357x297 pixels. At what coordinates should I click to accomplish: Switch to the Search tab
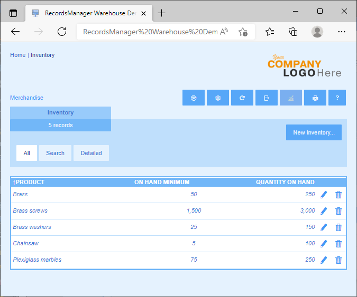(x=55, y=153)
